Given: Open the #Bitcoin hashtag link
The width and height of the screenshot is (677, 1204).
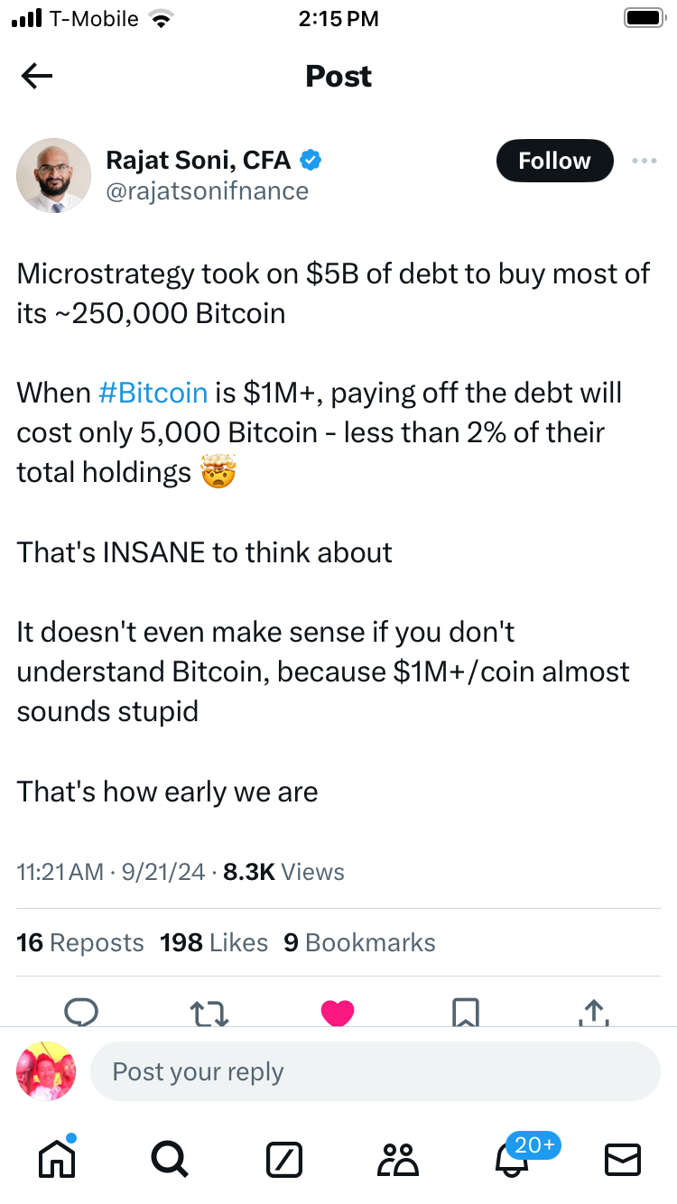Looking at the screenshot, I should 153,393.
